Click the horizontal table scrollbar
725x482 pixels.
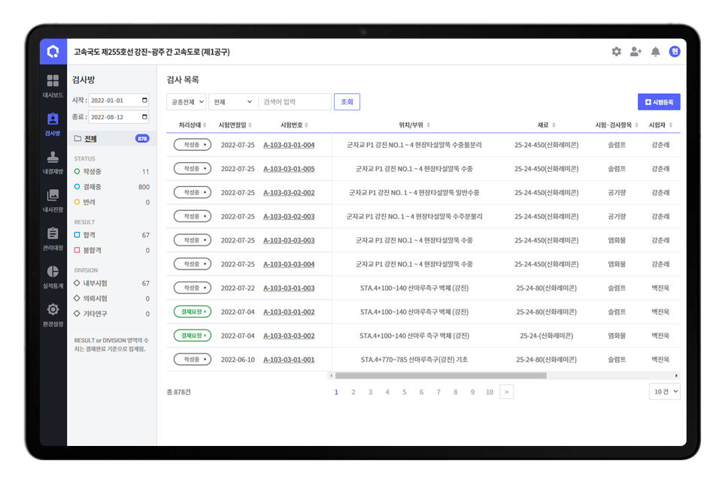440,375
